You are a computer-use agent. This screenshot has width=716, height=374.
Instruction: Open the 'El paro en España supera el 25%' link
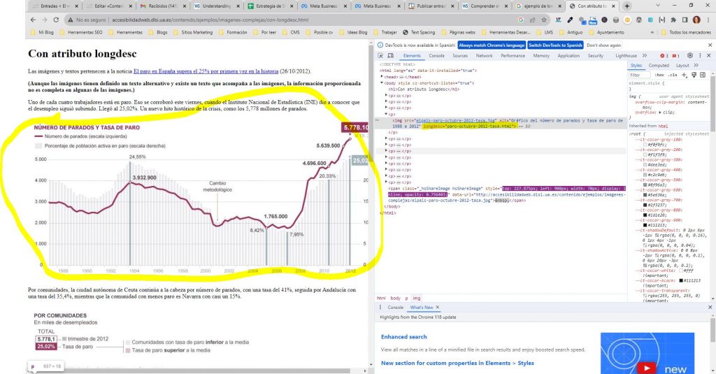point(206,71)
